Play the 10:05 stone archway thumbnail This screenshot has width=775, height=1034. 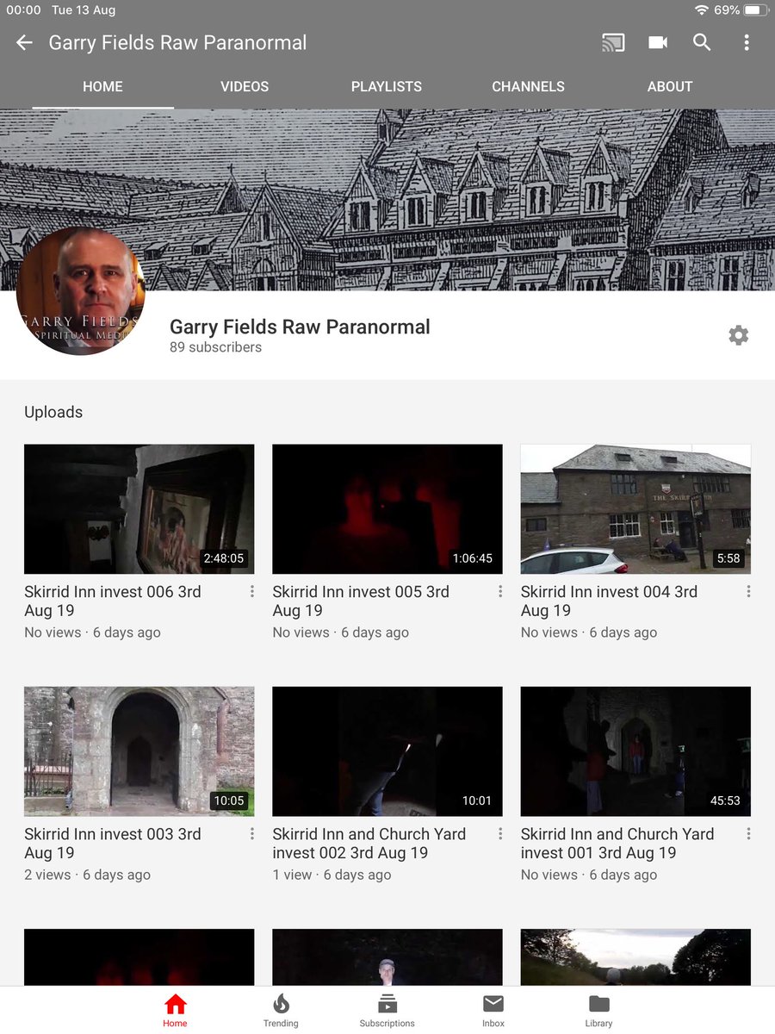click(139, 751)
